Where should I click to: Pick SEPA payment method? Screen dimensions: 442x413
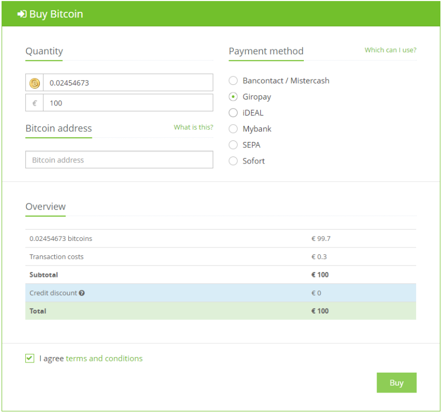pyautogui.click(x=233, y=145)
